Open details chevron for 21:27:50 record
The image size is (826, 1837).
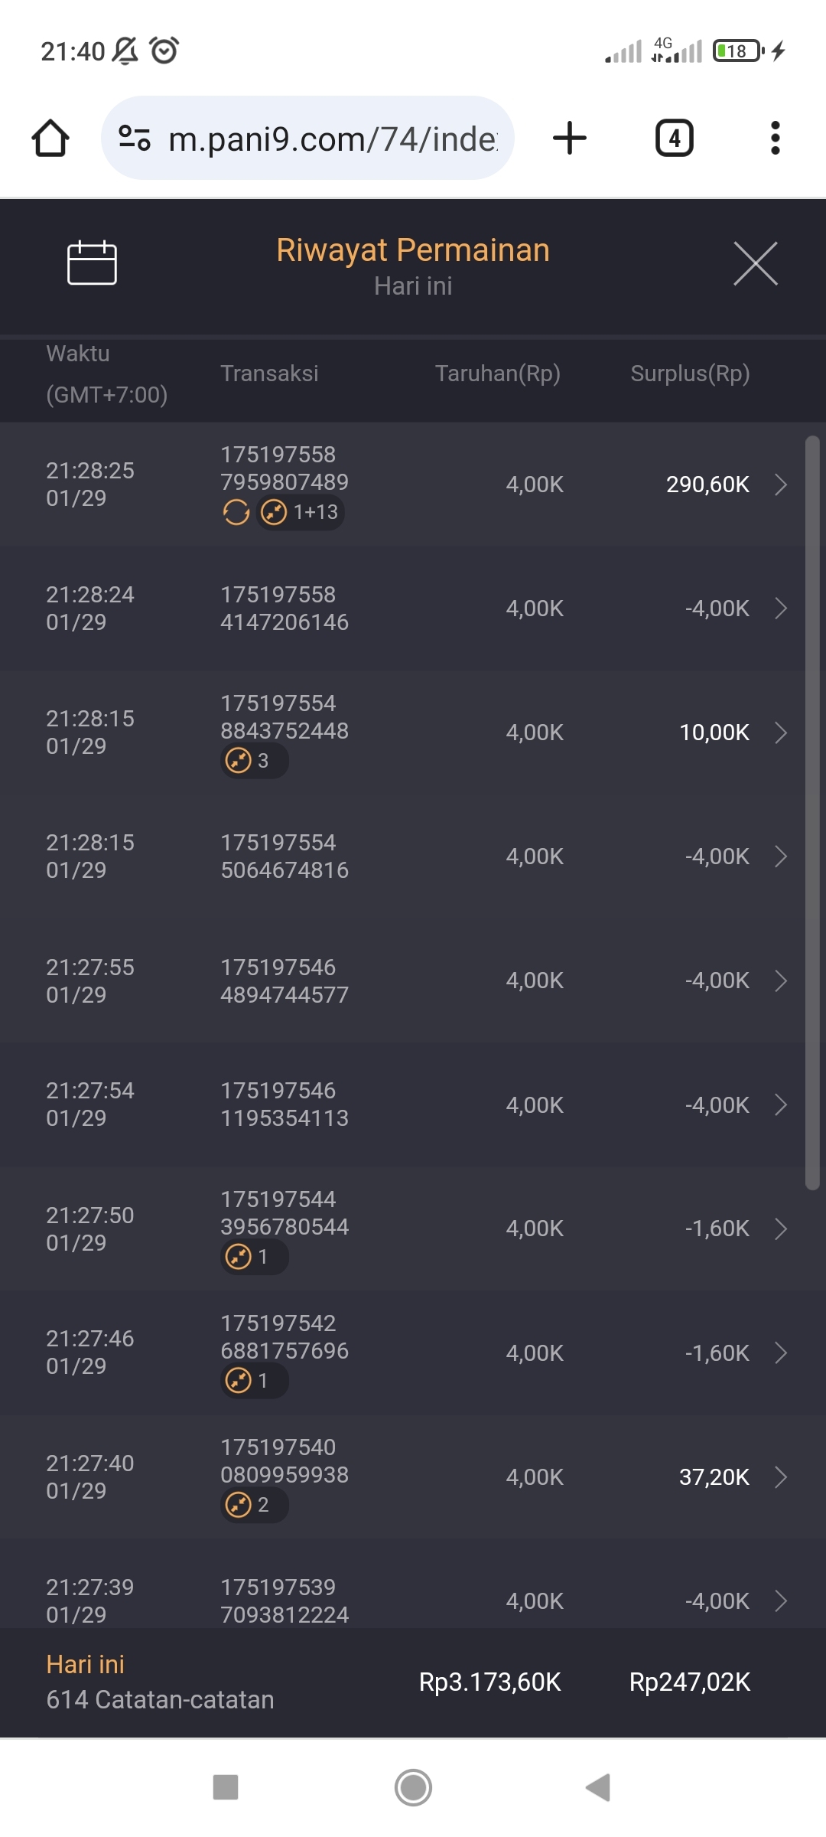pos(780,1228)
